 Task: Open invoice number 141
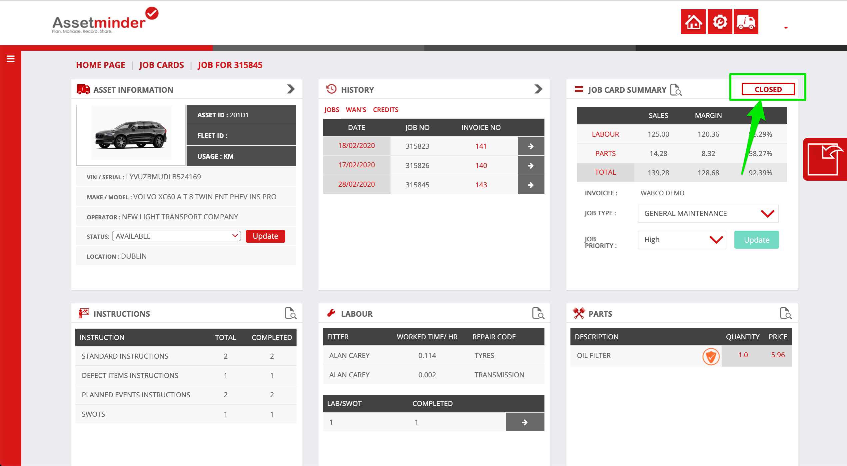(x=481, y=146)
